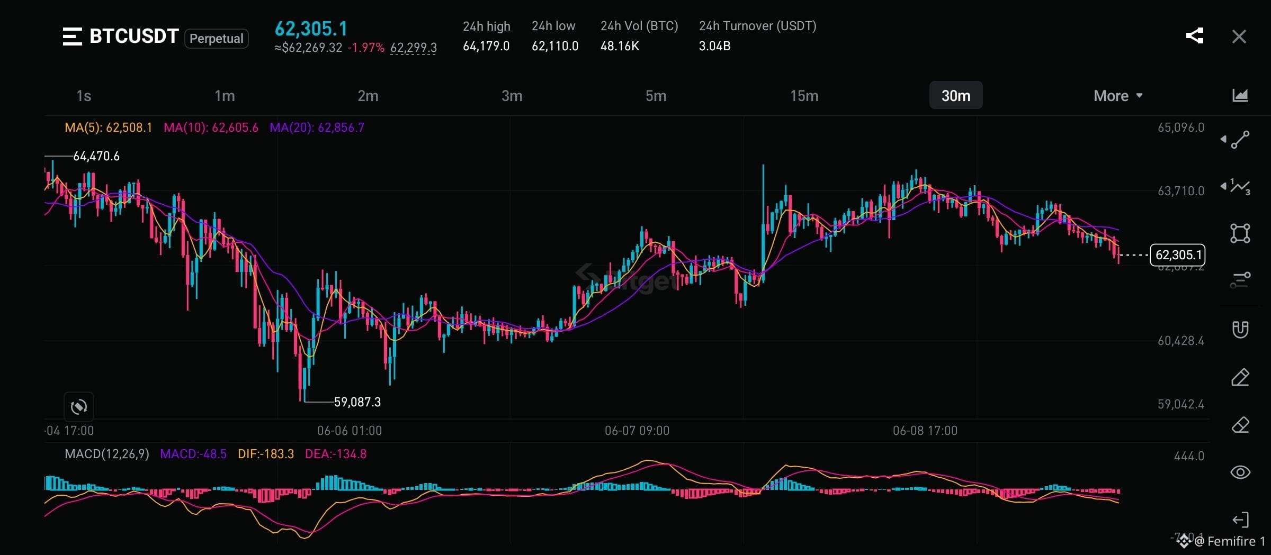
Task: Open the hamburger menu beside BTCUSDT
Action: pyautogui.click(x=73, y=37)
